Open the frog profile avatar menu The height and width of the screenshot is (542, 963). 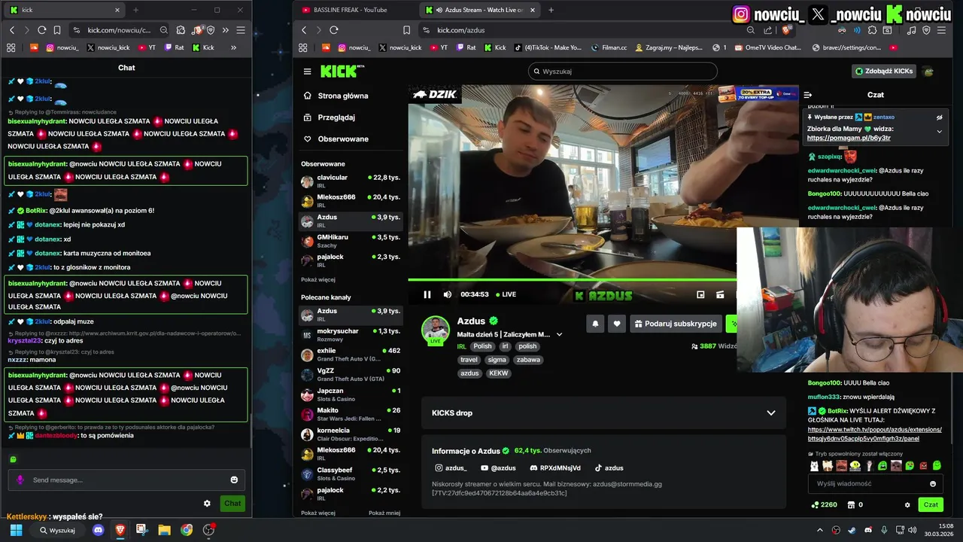click(929, 72)
